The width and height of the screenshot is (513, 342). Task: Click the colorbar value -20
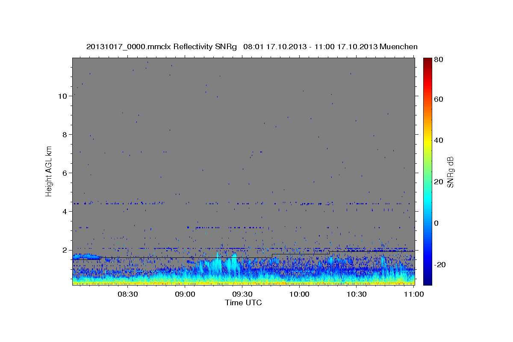click(441, 265)
